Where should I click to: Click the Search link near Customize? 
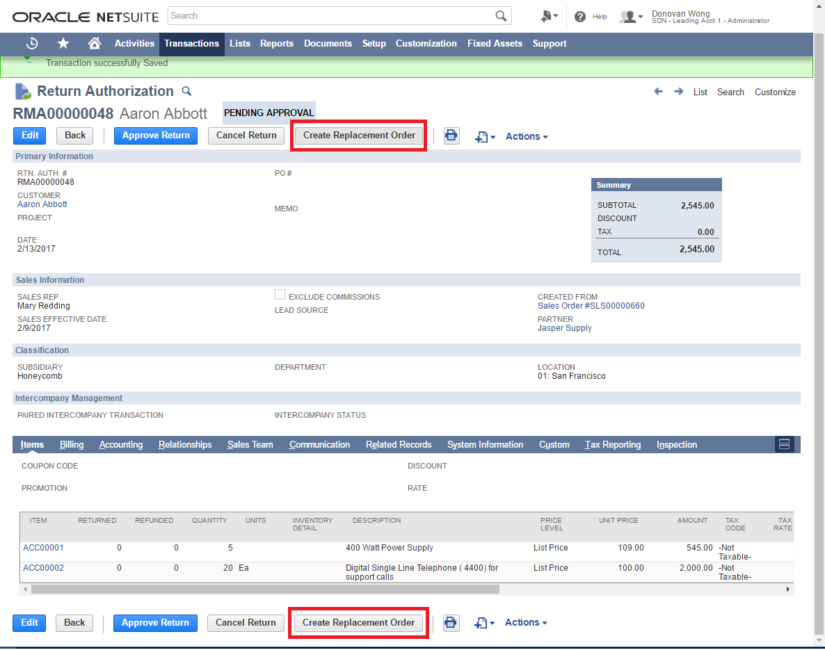730,92
